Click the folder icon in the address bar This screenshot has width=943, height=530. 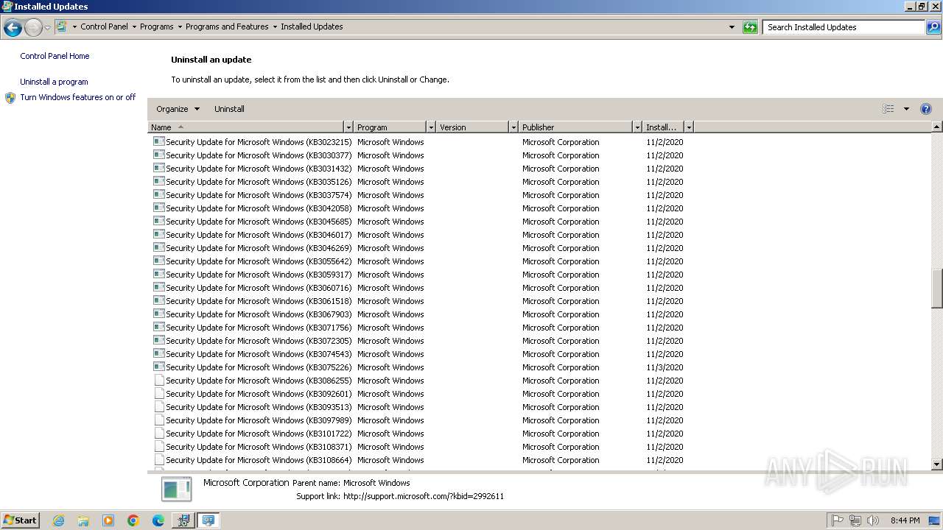pyautogui.click(x=62, y=26)
